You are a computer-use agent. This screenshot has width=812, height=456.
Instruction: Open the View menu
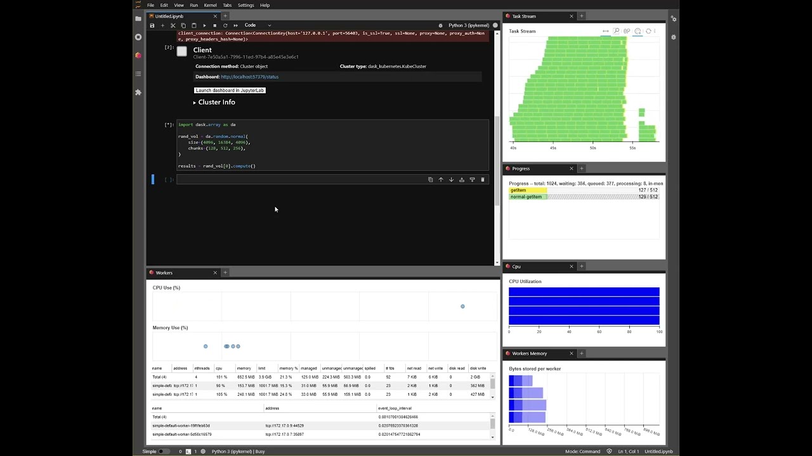tap(179, 5)
